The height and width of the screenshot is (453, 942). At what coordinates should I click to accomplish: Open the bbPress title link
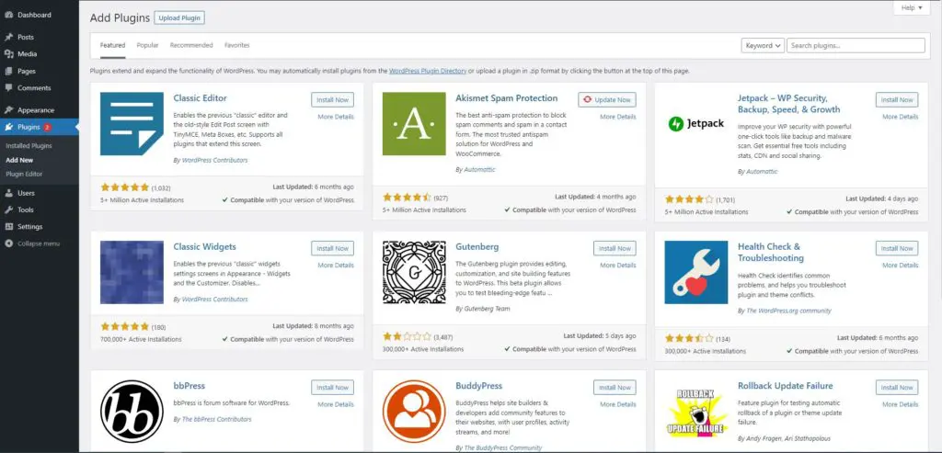pos(190,386)
